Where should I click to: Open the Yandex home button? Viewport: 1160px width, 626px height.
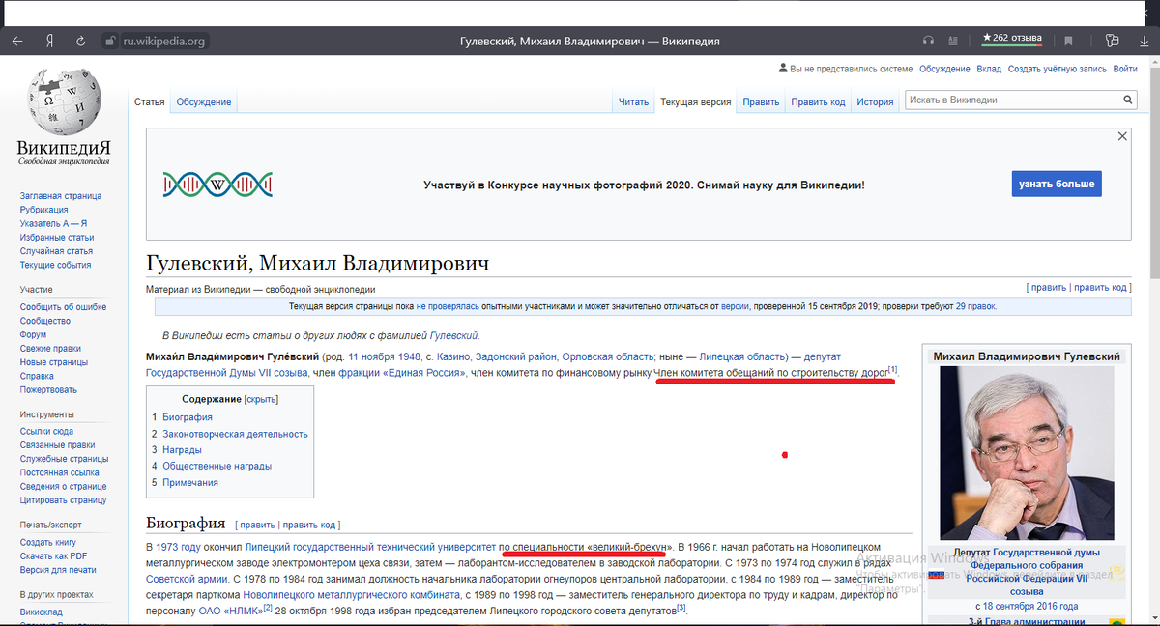click(48, 41)
